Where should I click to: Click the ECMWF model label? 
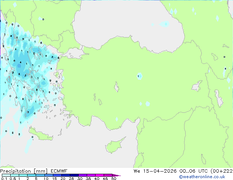click(59, 171)
